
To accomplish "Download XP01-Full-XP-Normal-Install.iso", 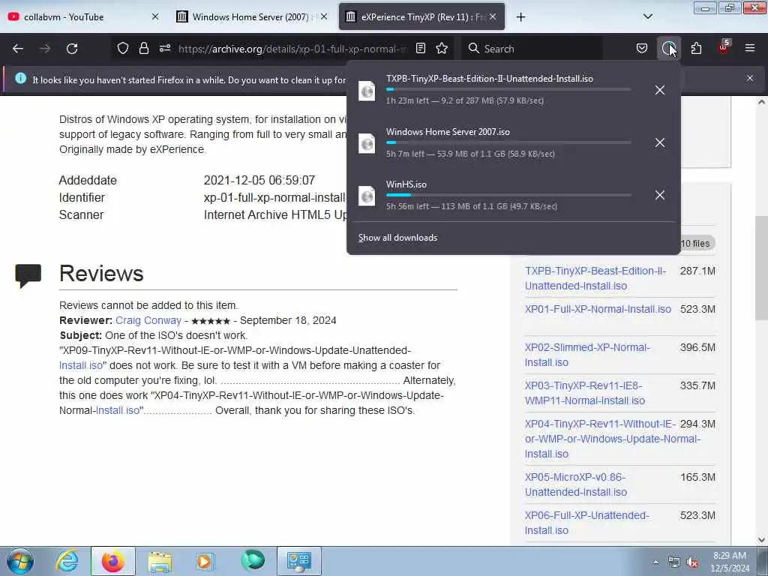I will 598,309.
